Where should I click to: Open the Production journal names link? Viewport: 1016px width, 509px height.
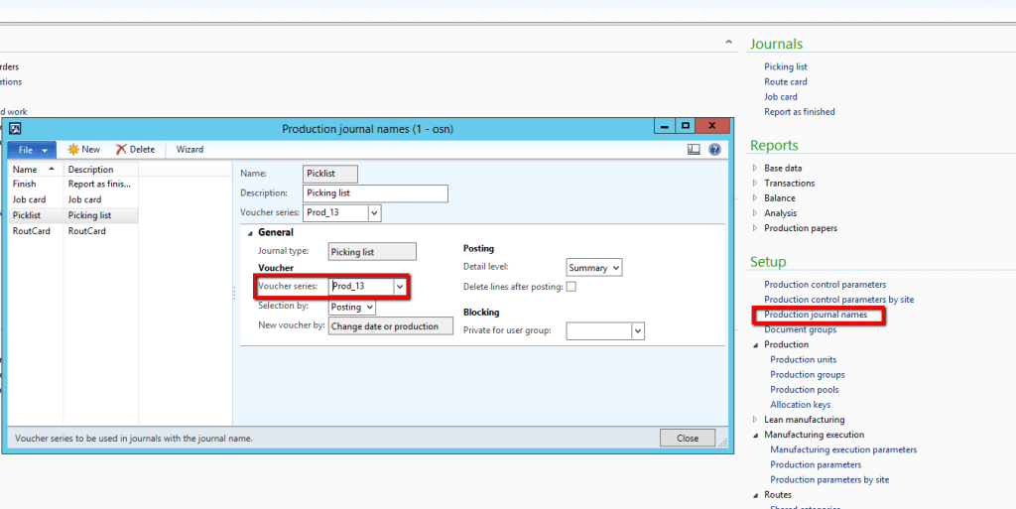click(816, 315)
